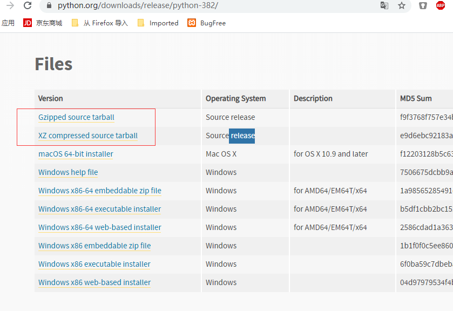
Task: Open the shield extension icon
Action: [424, 5]
